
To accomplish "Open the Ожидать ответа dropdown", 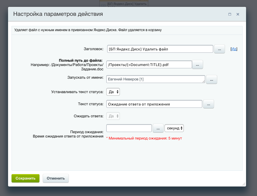I will point(113,116).
